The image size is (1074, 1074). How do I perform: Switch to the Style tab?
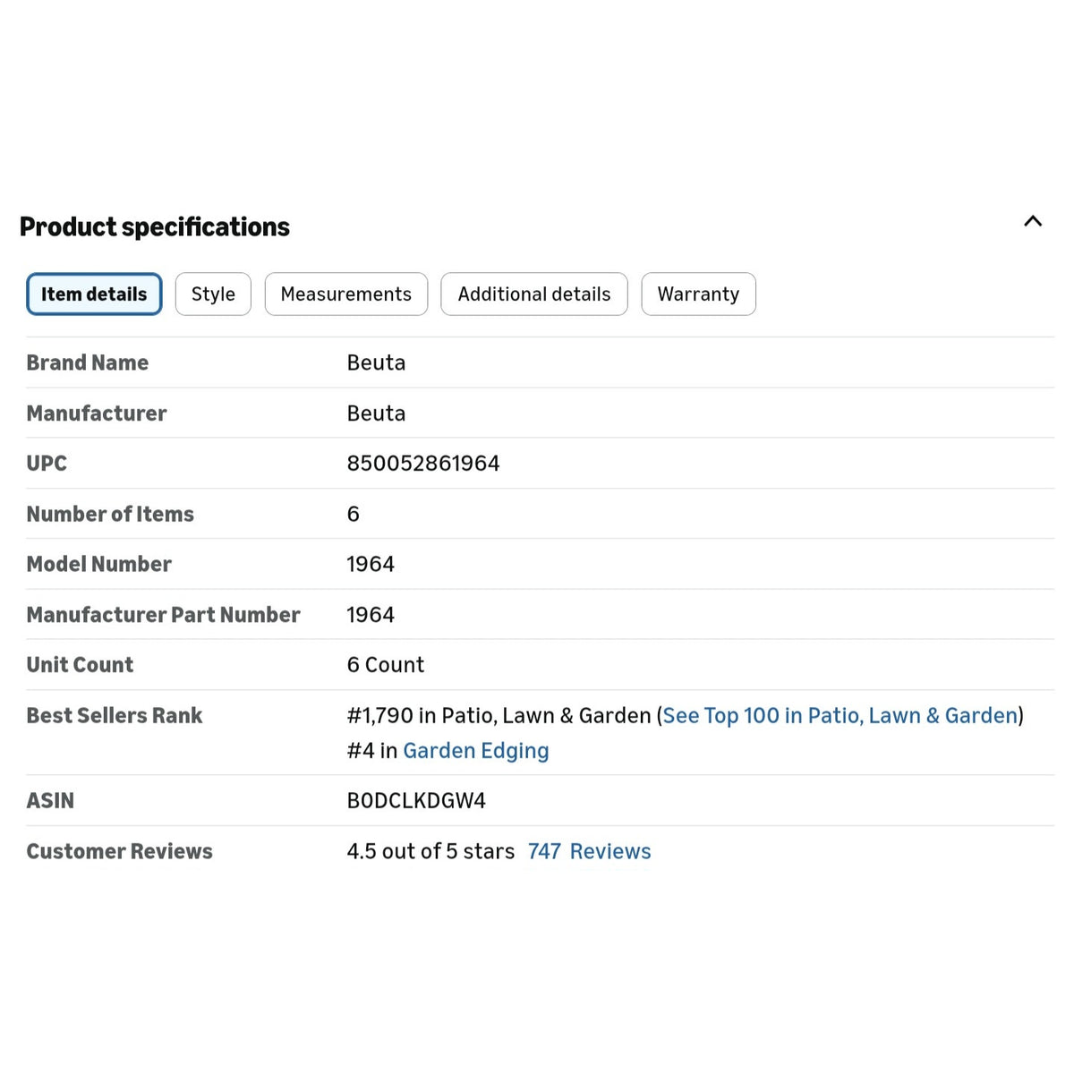click(x=213, y=294)
